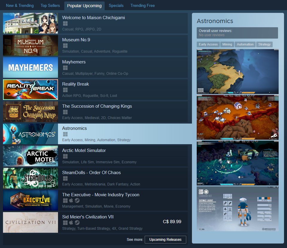Open The Succession of Changing Kings title
287x248 pixels.
(x=97, y=106)
